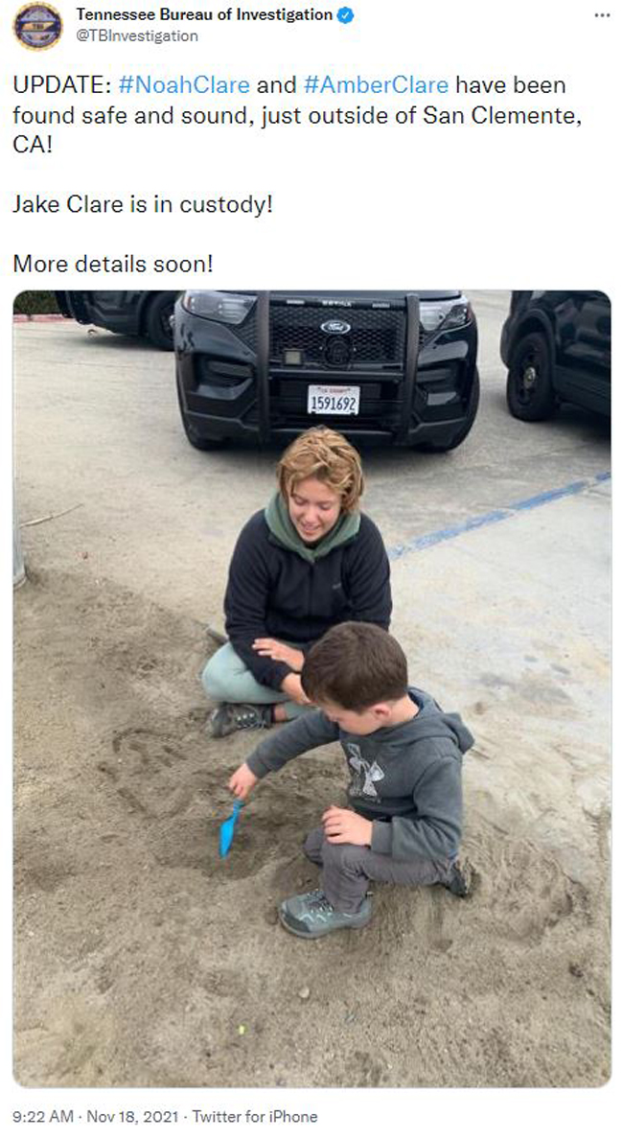Click the Twitter for iPhone source label
The height and width of the screenshot is (1138, 623).
[255, 1116]
